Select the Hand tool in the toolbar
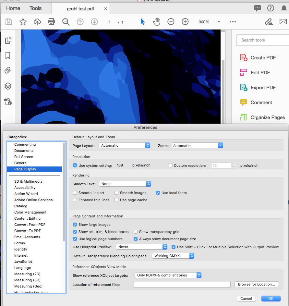Screen dimensions: 289x306 (x=157, y=22)
